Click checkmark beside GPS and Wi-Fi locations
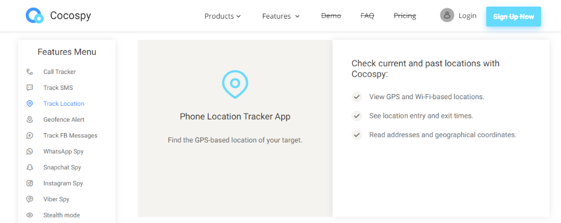This screenshot has height=223, width=561. click(357, 97)
